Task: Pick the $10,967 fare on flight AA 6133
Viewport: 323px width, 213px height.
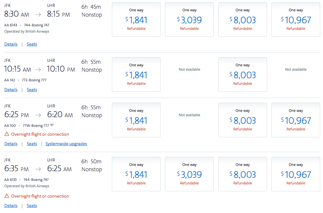Action: (296, 174)
